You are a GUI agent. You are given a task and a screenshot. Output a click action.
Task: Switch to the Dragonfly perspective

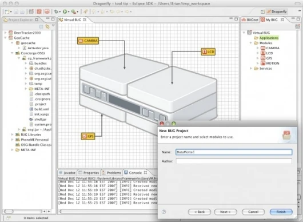[277, 11]
